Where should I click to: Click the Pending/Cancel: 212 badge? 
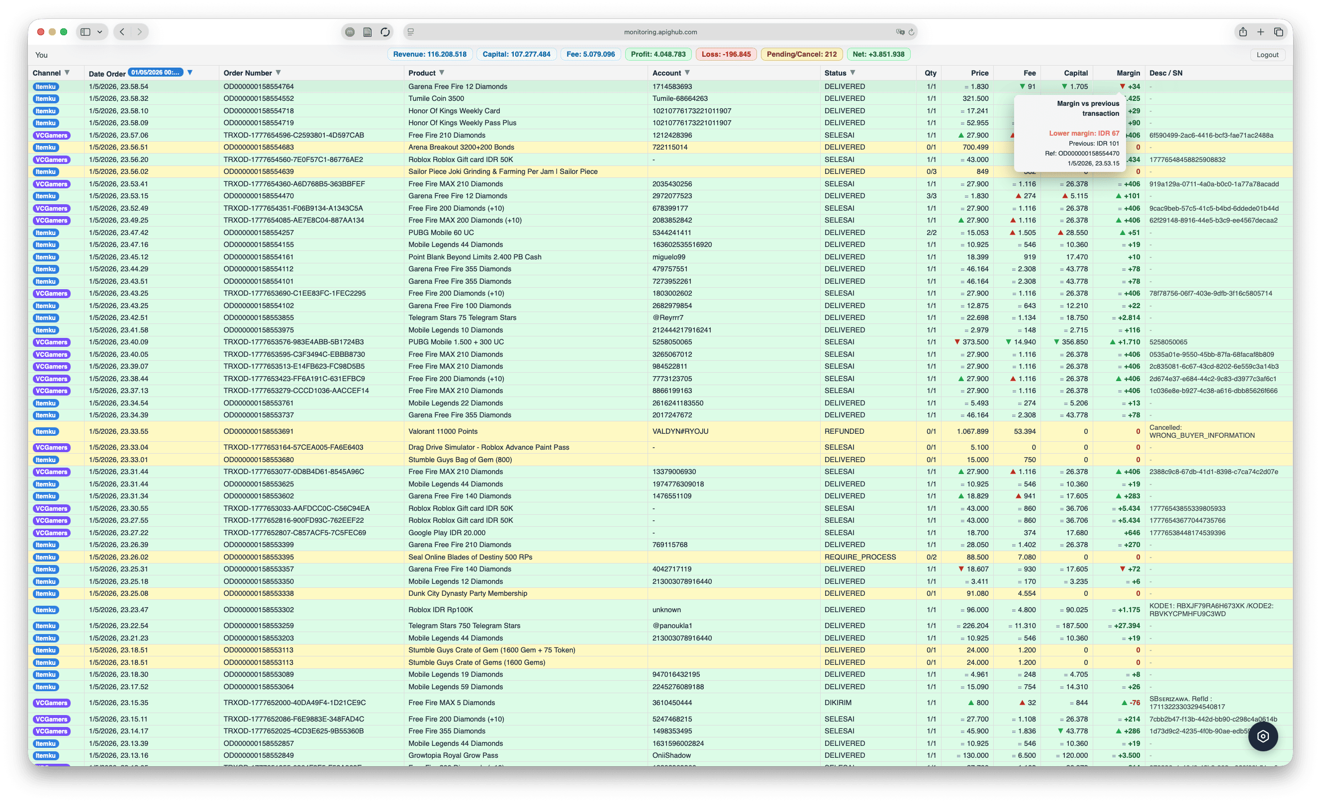coord(801,54)
